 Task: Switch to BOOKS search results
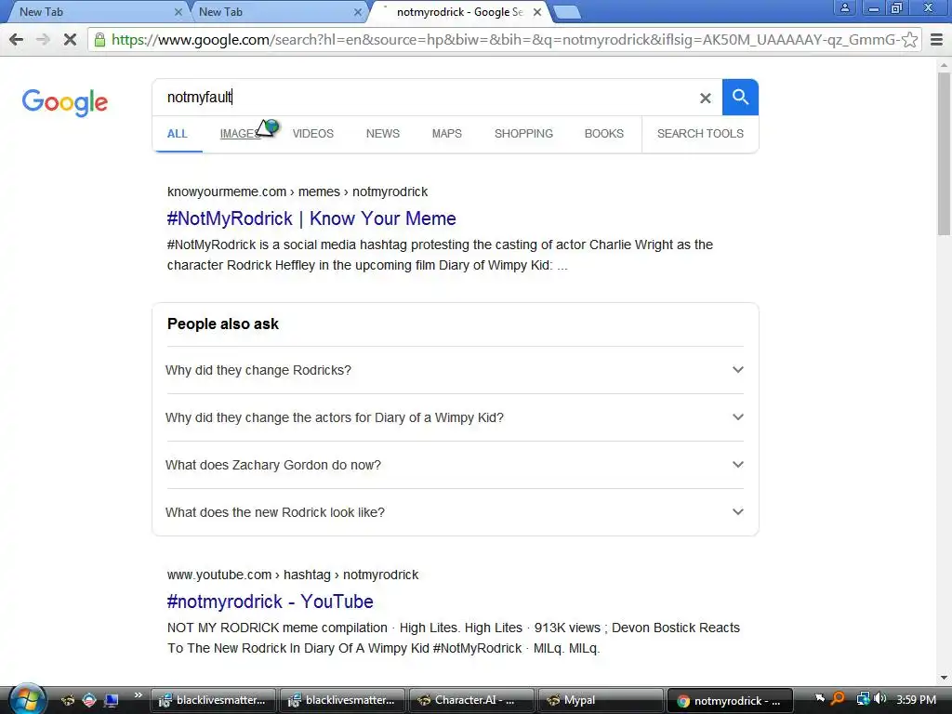604,134
